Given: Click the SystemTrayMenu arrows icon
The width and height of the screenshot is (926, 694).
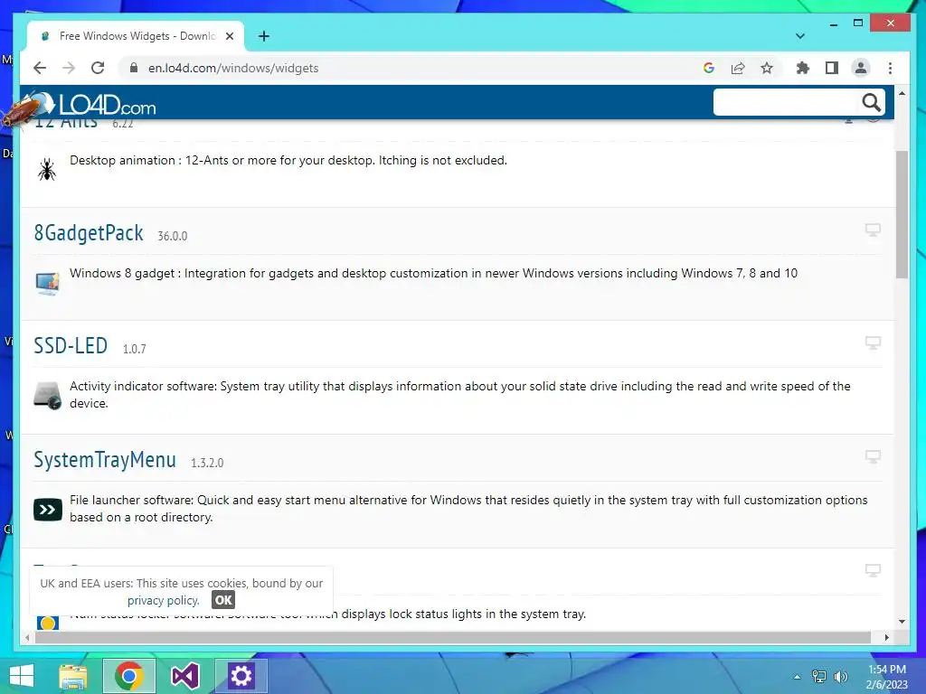Looking at the screenshot, I should pos(48,510).
